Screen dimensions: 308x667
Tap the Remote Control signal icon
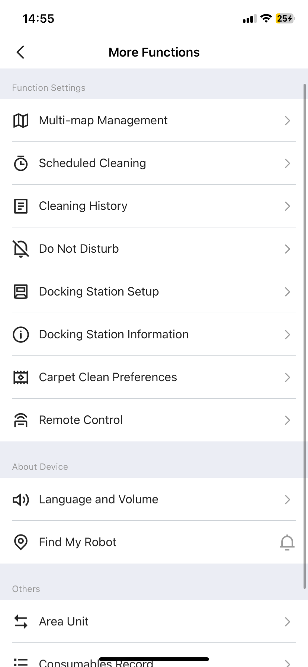(21, 420)
